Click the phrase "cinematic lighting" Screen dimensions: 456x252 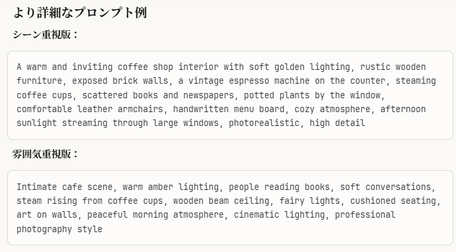(279, 214)
